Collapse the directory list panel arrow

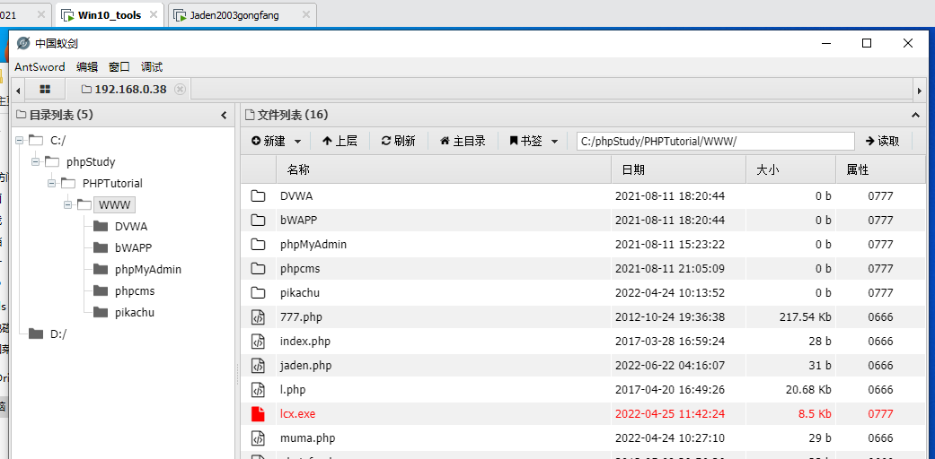tap(224, 115)
